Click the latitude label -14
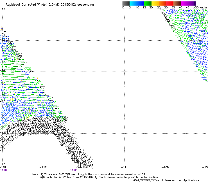 pos(3,70)
